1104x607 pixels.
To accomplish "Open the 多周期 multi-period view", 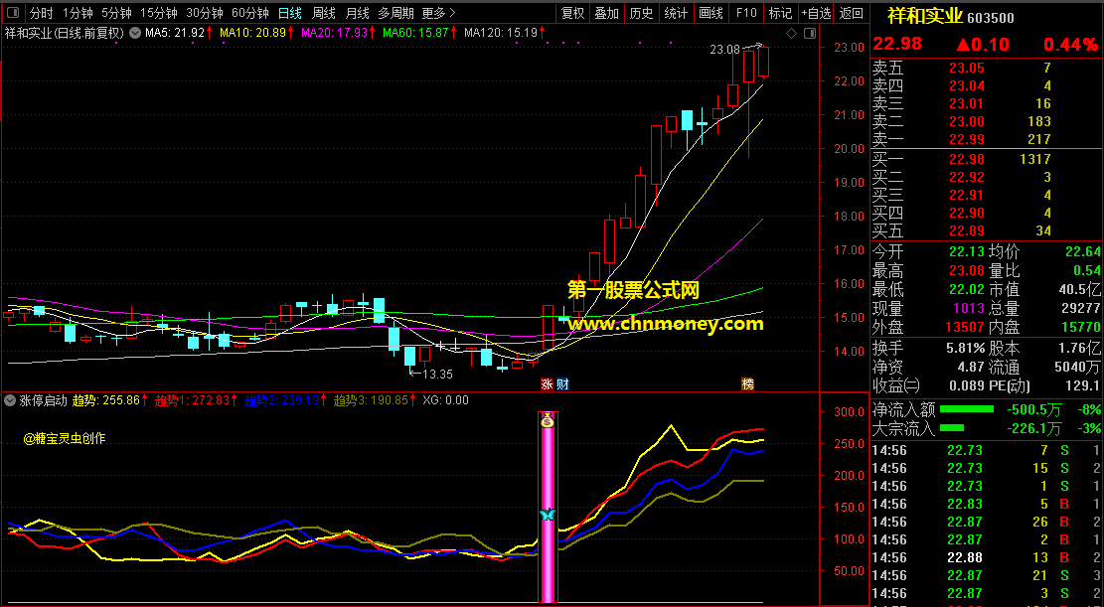I will 395,13.
